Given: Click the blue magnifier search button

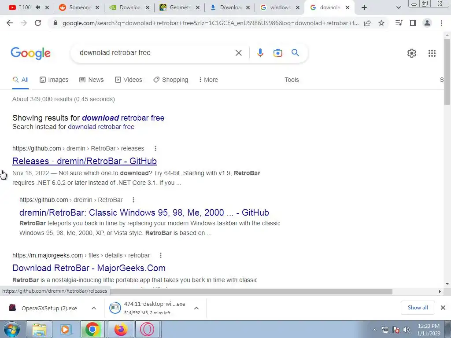Looking at the screenshot, I should click(295, 53).
